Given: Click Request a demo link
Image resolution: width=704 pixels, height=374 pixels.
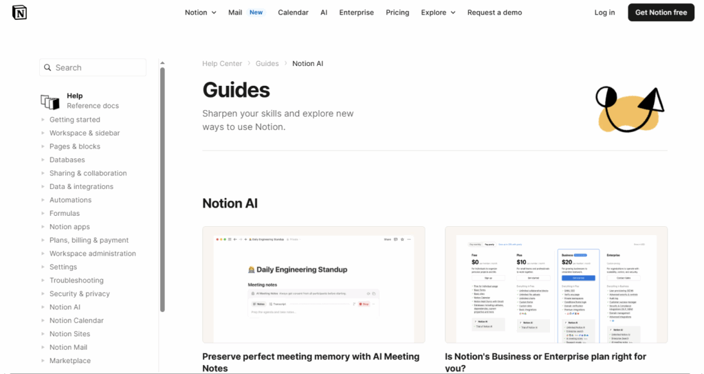Looking at the screenshot, I should [494, 12].
